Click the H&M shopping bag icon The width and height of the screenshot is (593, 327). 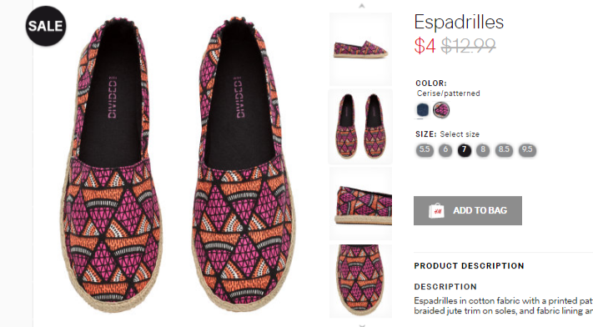pos(436,211)
